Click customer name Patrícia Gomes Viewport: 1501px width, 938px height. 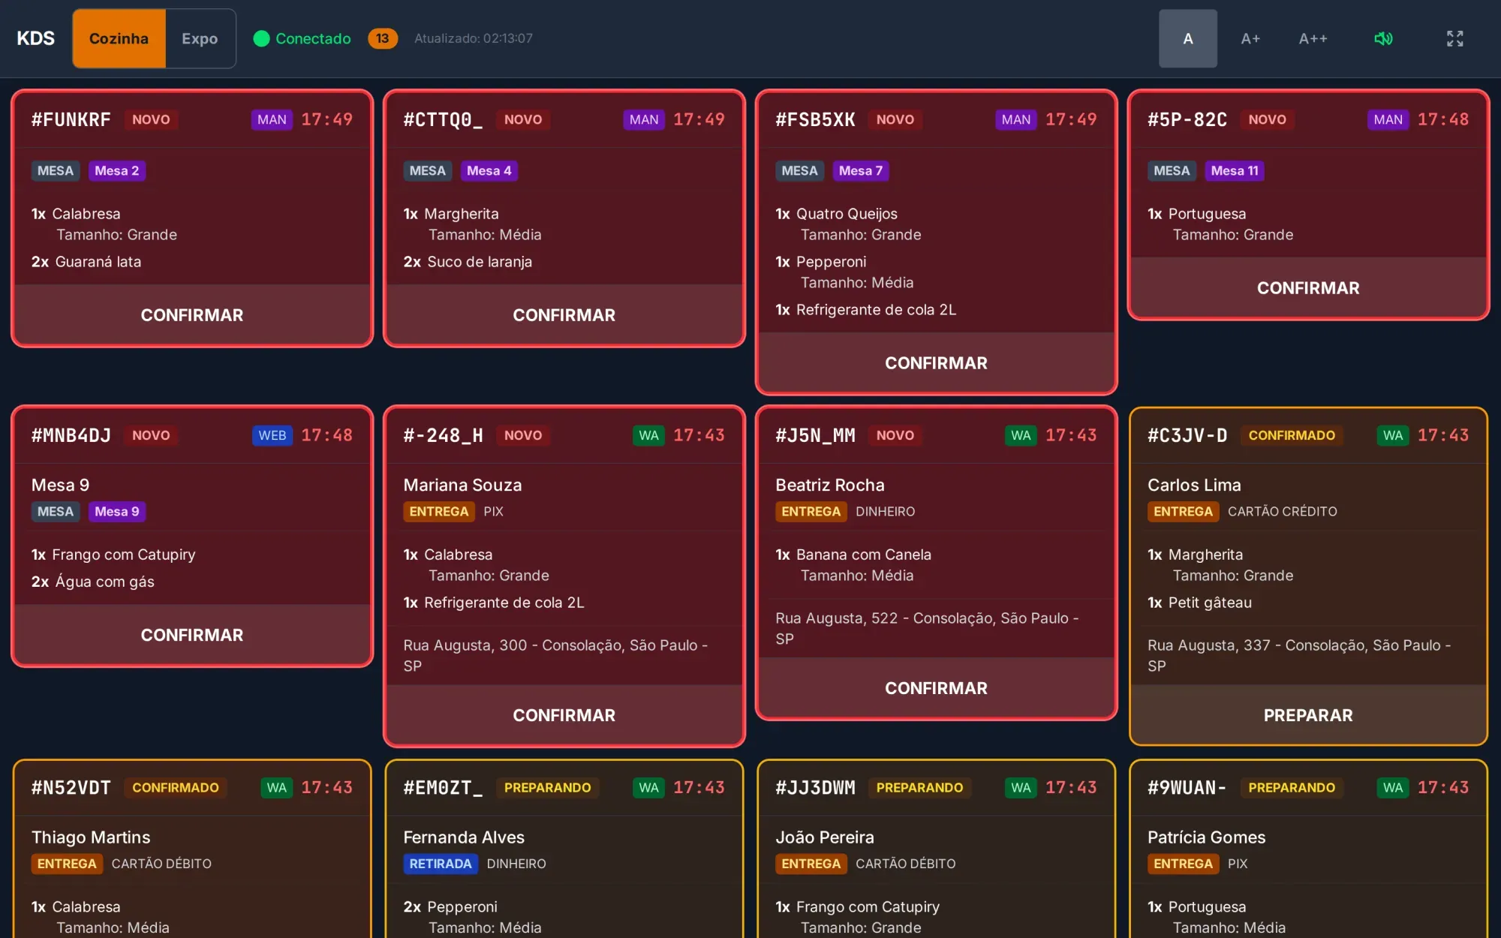[x=1207, y=837]
